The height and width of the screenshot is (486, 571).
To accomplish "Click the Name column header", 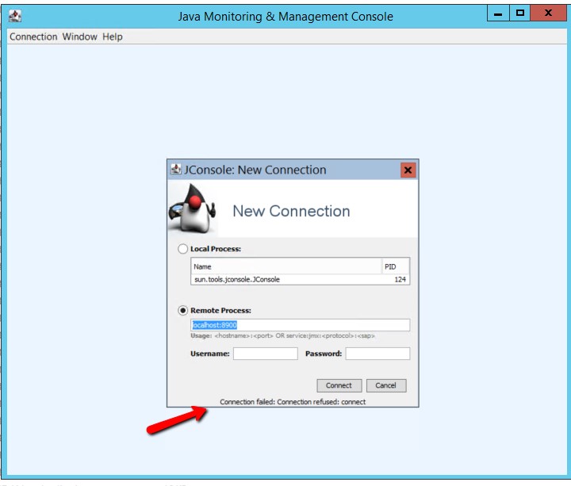I will (286, 267).
